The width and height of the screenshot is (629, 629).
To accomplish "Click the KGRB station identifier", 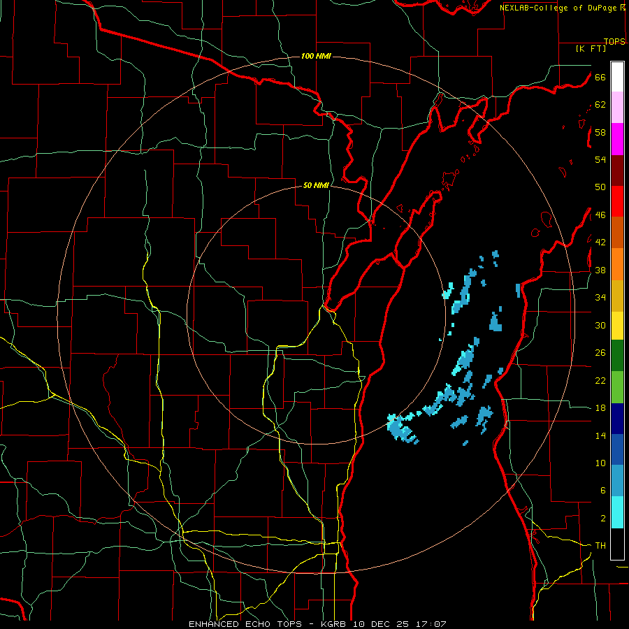I will (x=335, y=624).
